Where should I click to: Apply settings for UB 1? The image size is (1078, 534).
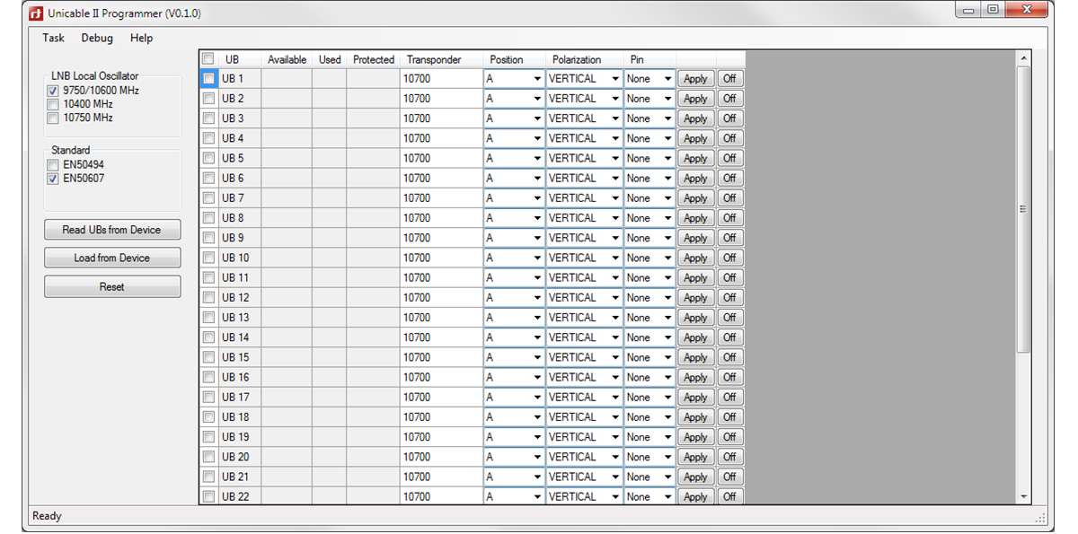click(695, 79)
